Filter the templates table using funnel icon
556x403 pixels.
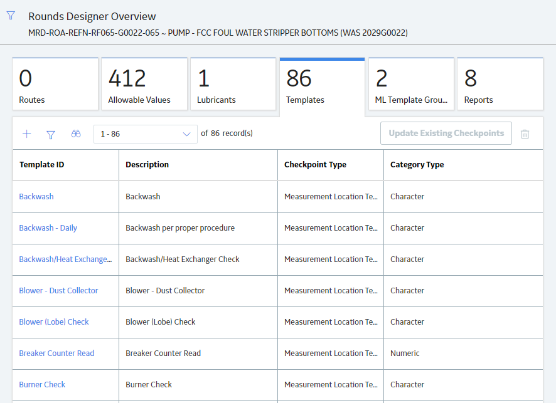point(51,135)
